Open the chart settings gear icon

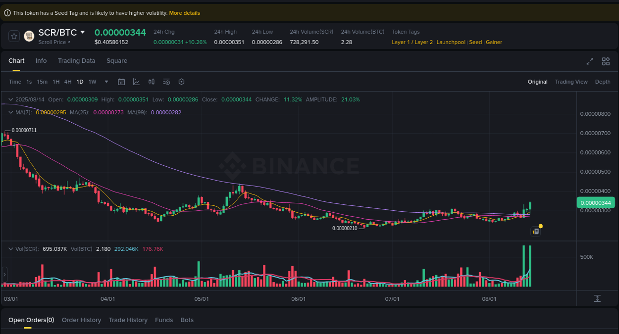[181, 82]
